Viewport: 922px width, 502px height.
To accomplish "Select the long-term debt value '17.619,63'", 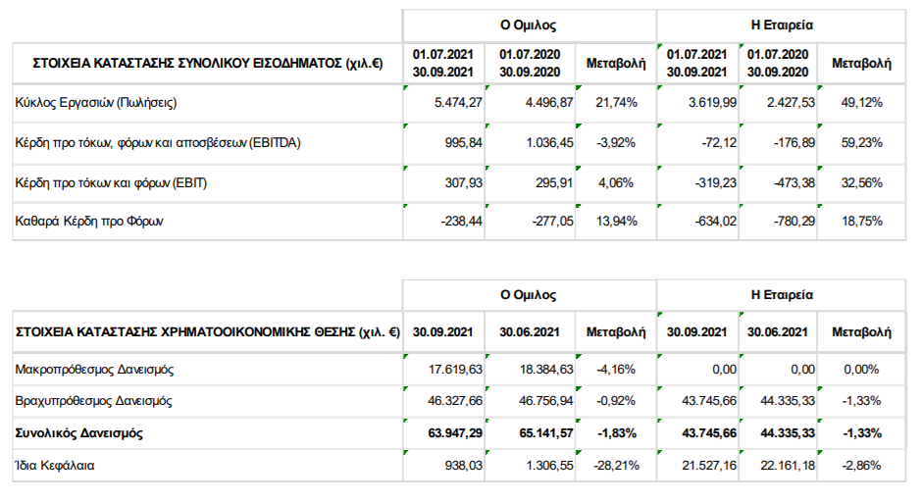I will point(455,370).
